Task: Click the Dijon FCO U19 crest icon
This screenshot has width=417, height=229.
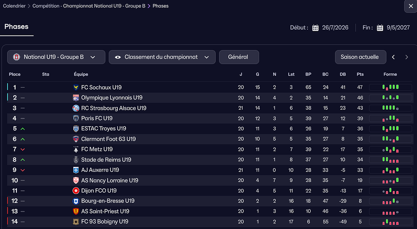Action: (76, 191)
